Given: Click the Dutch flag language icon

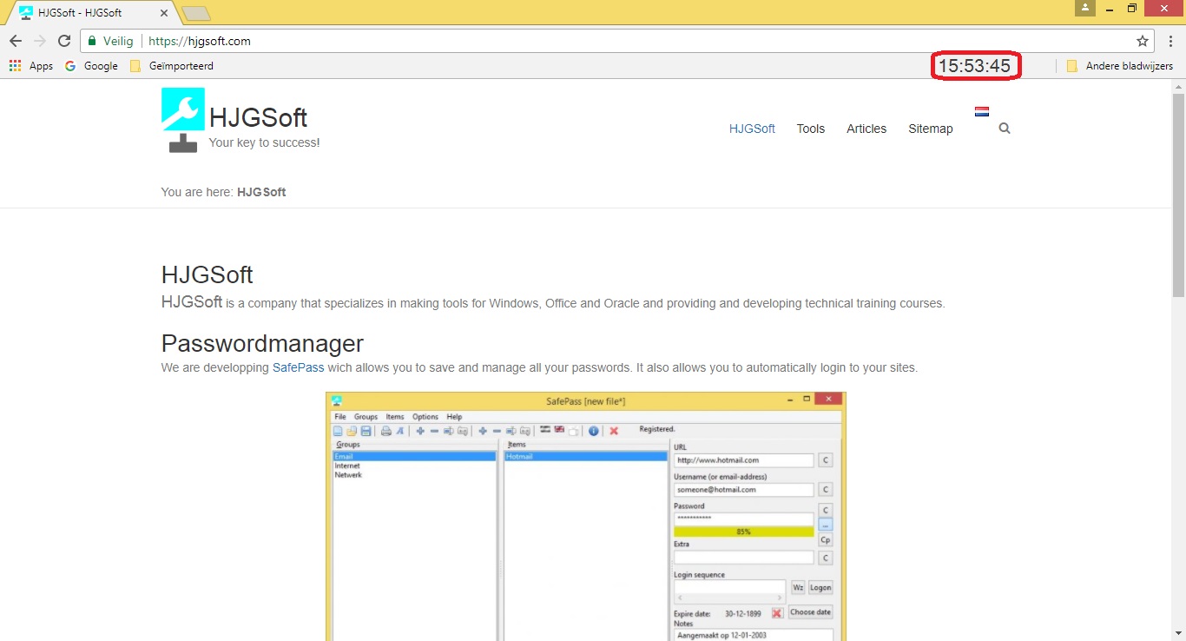Looking at the screenshot, I should [982, 111].
